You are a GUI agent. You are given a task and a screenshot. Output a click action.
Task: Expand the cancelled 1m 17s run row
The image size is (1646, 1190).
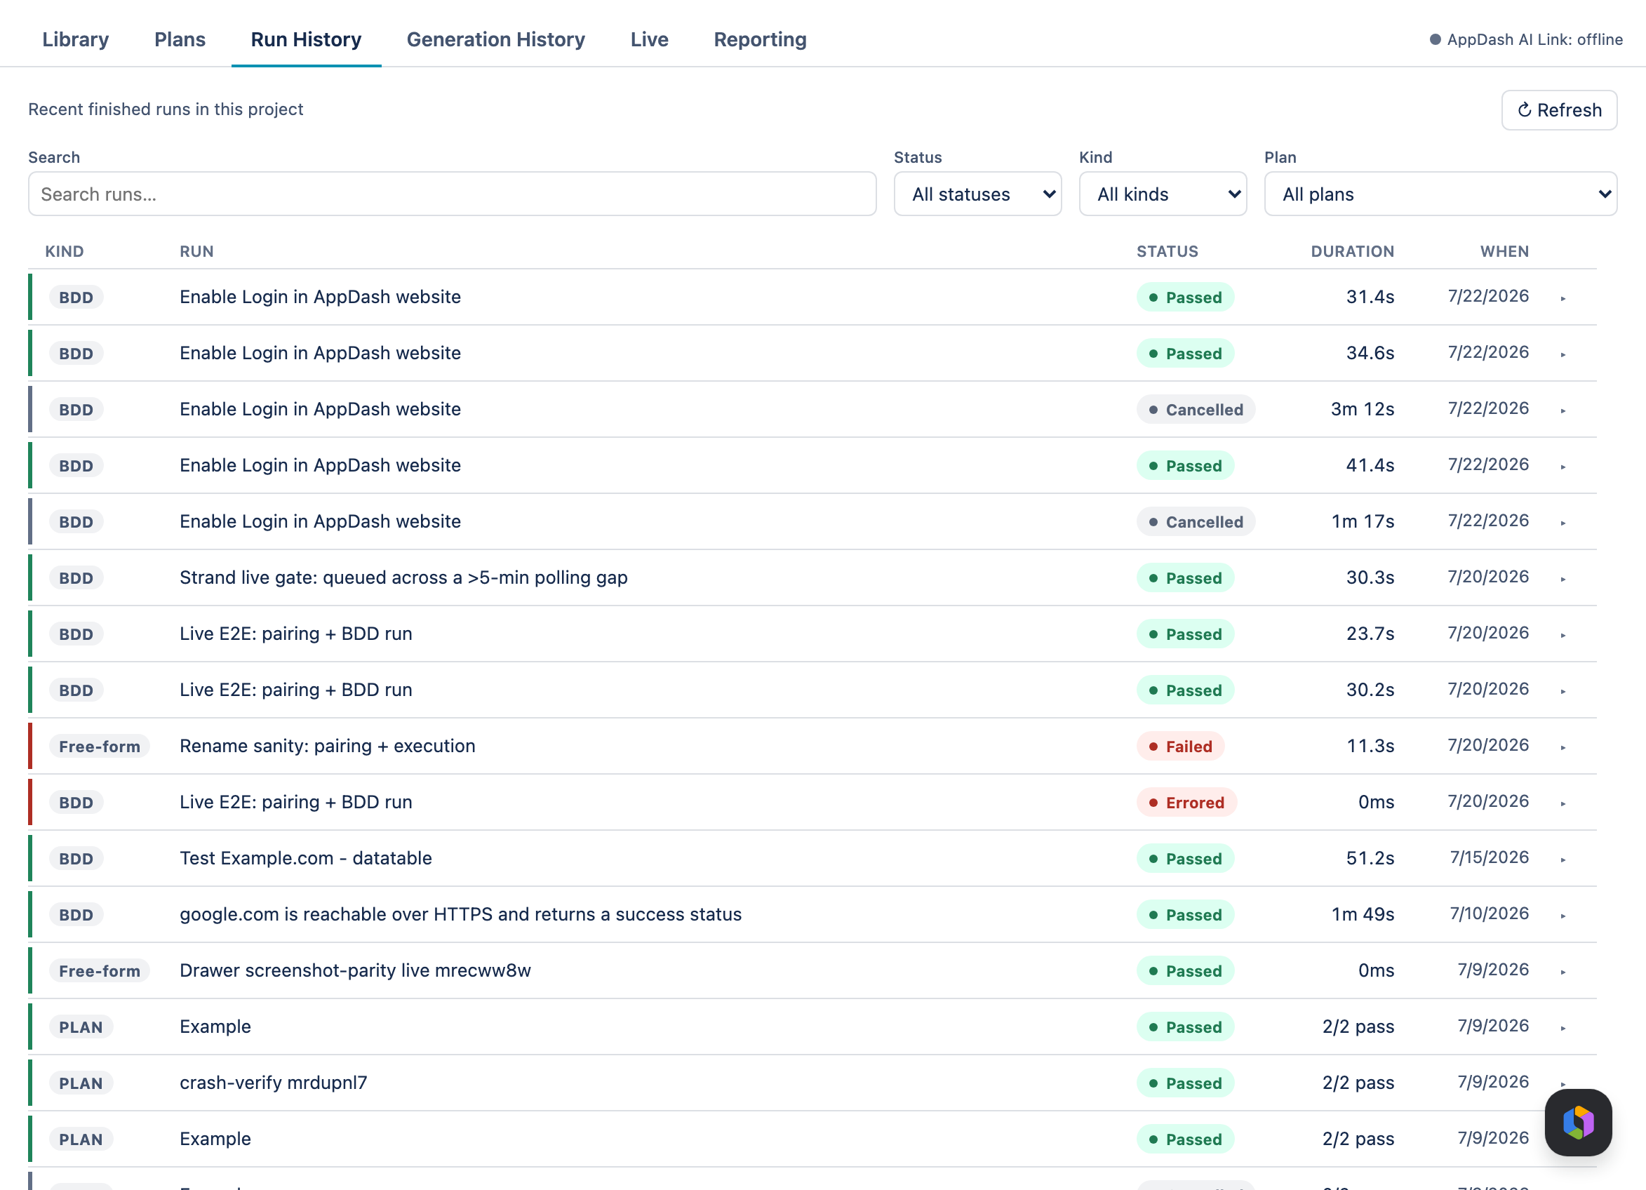pos(1563,522)
